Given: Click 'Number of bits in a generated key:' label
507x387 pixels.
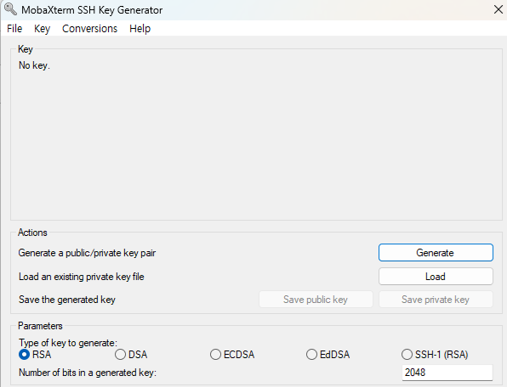Looking at the screenshot, I should [88, 373].
